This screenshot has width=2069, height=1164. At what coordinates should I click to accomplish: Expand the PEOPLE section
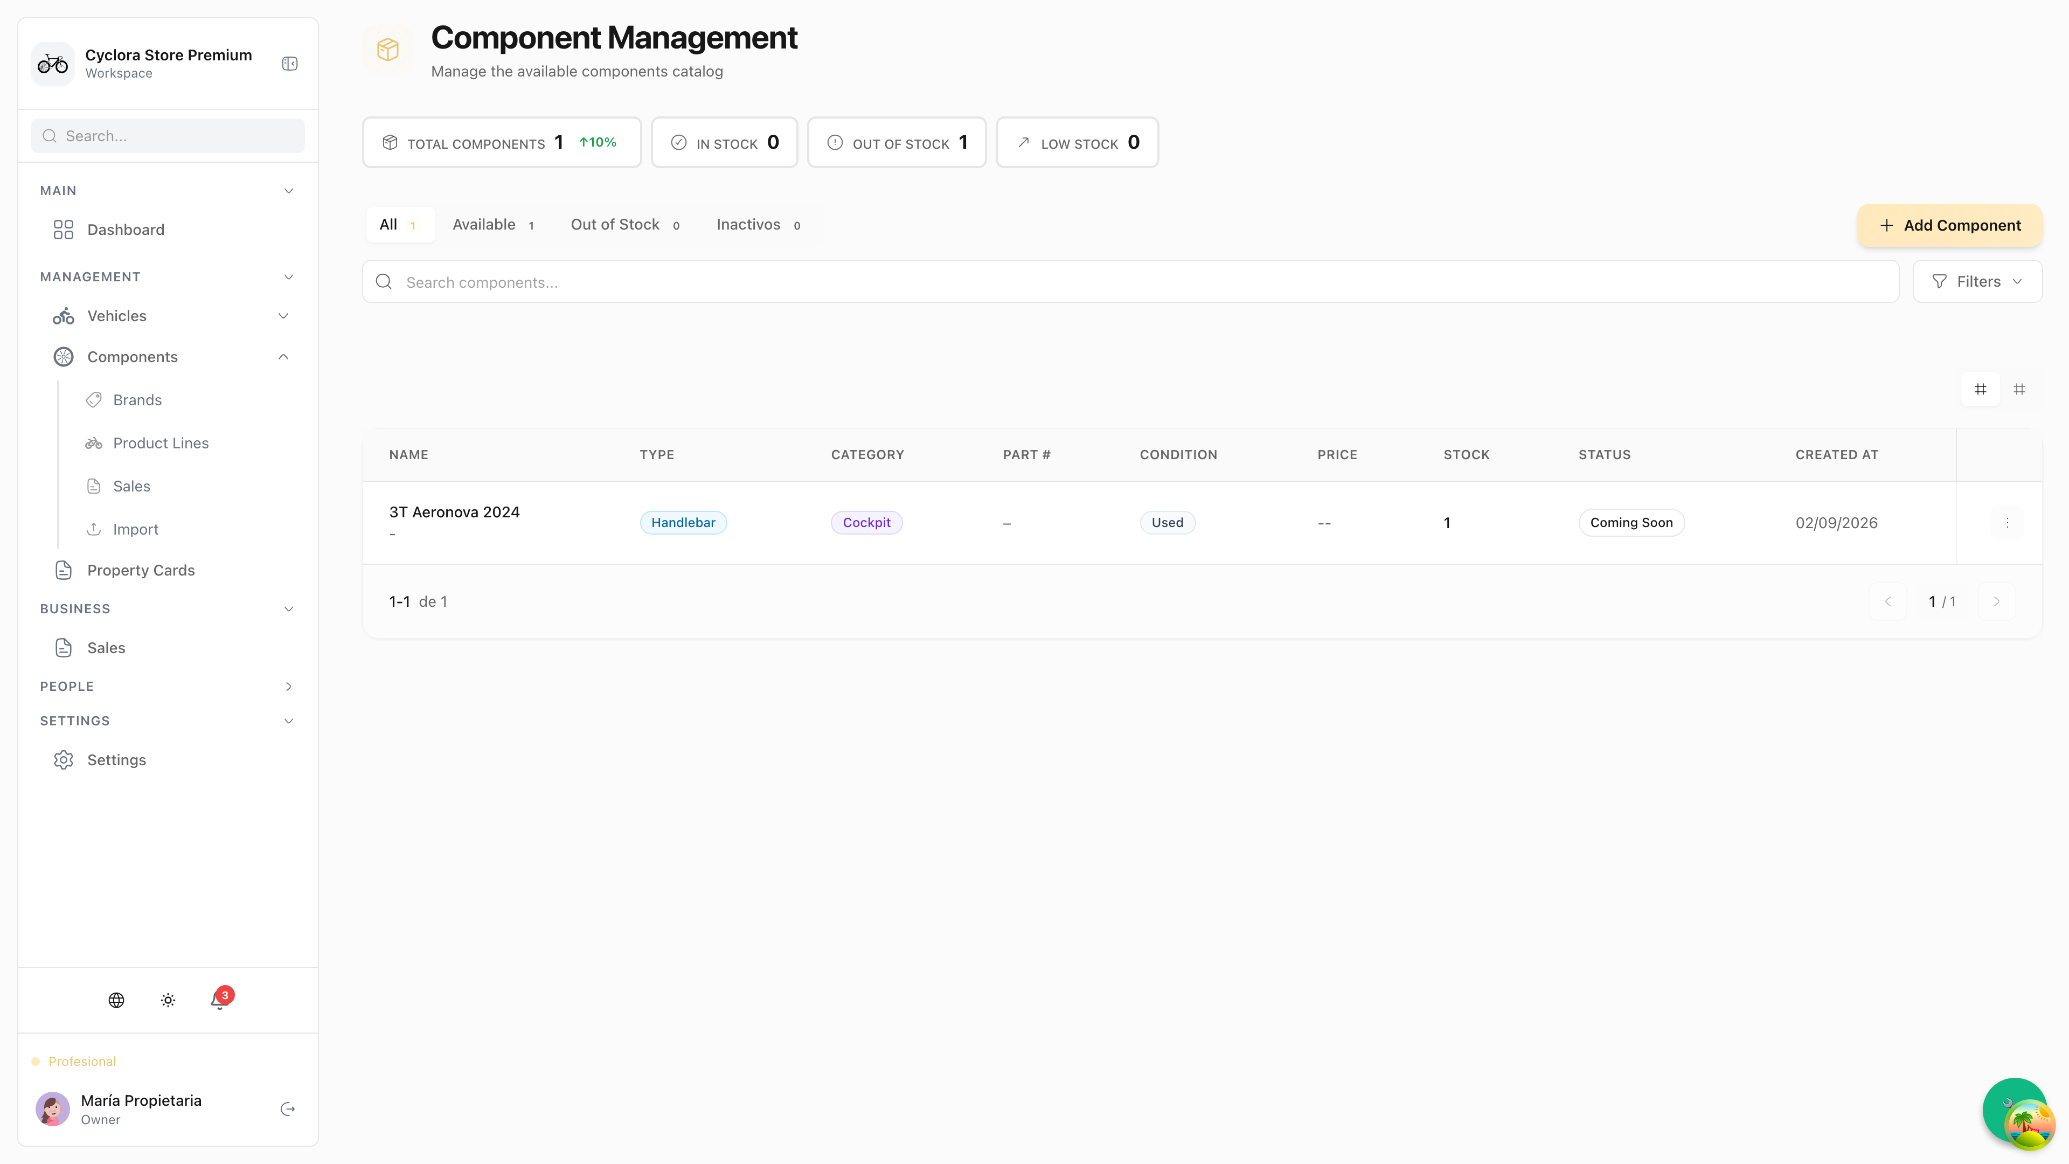click(x=288, y=686)
